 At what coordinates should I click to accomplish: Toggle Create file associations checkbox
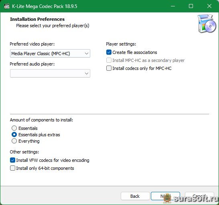(109, 52)
